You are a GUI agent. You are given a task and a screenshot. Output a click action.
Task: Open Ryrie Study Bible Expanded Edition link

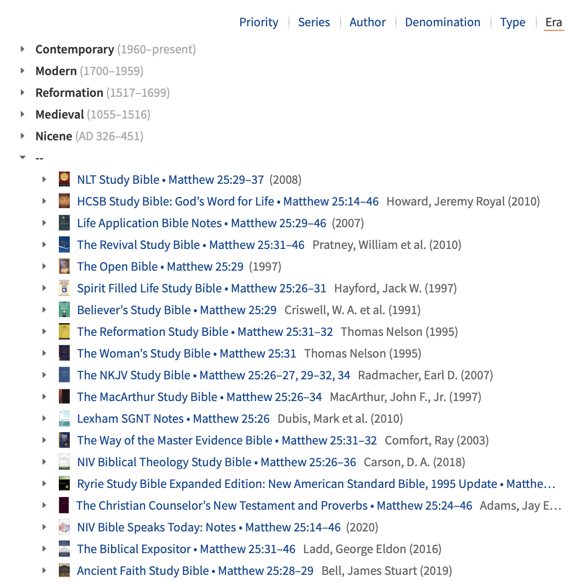[316, 484]
